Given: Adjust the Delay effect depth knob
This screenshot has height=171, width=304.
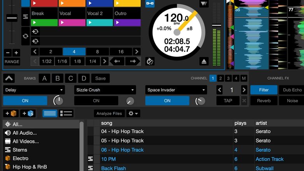Looking at the screenshot, I should (x=58, y=101).
